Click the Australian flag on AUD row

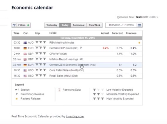tap(25, 43)
